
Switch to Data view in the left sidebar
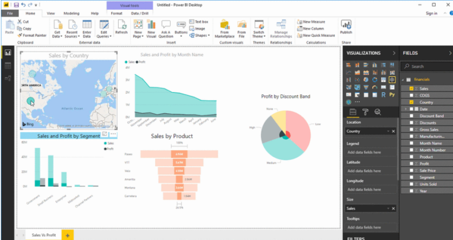click(x=8, y=66)
